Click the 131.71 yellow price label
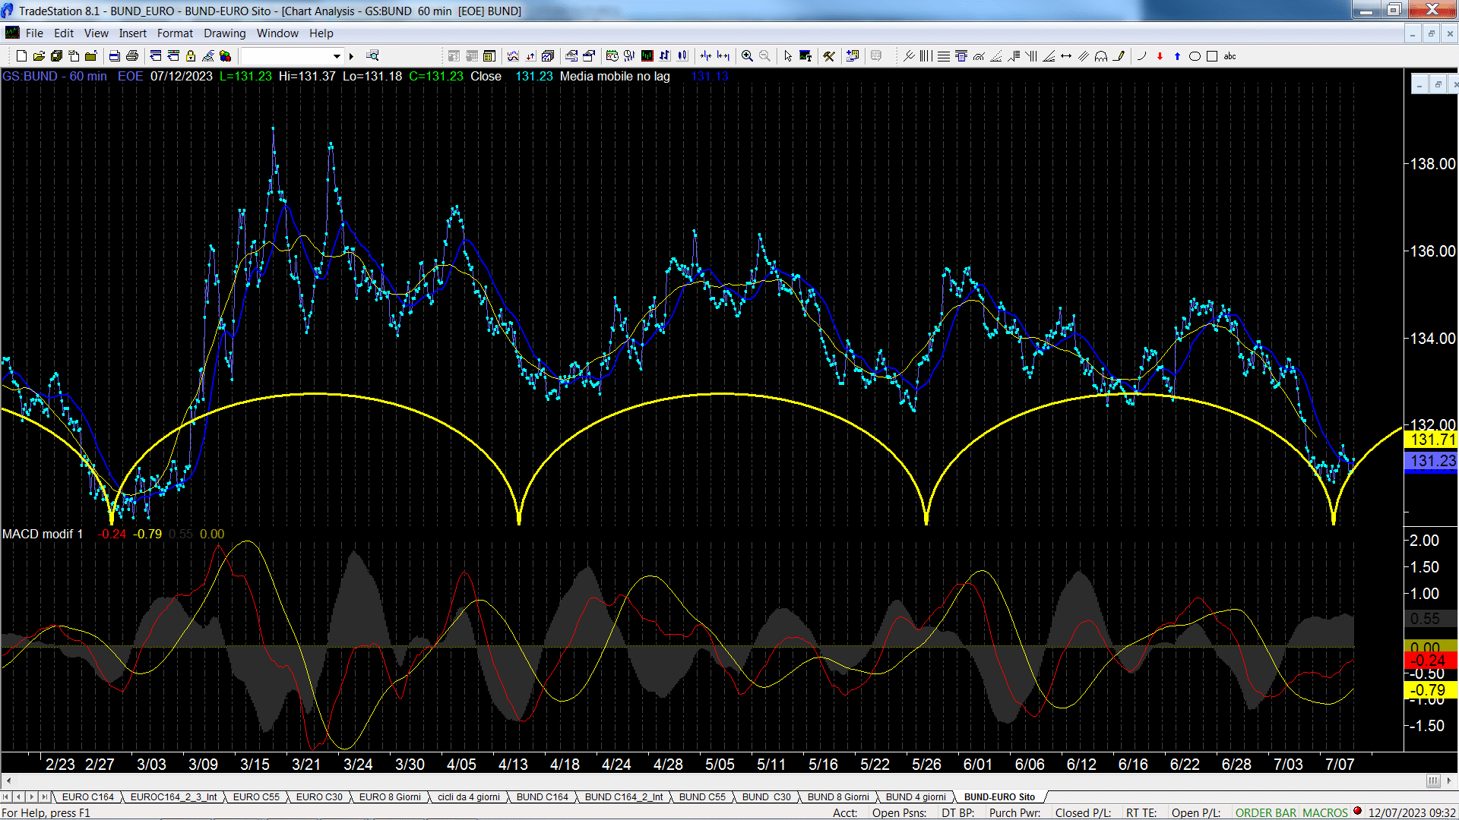This screenshot has height=820, width=1459. [1431, 440]
